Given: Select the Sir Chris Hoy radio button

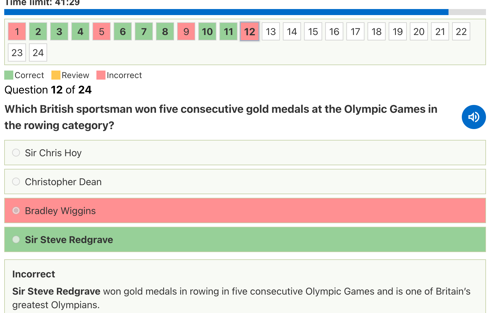Looking at the screenshot, I should (16, 153).
